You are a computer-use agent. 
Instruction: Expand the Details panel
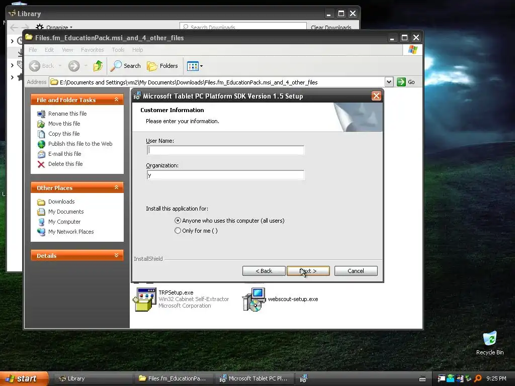[x=116, y=255]
